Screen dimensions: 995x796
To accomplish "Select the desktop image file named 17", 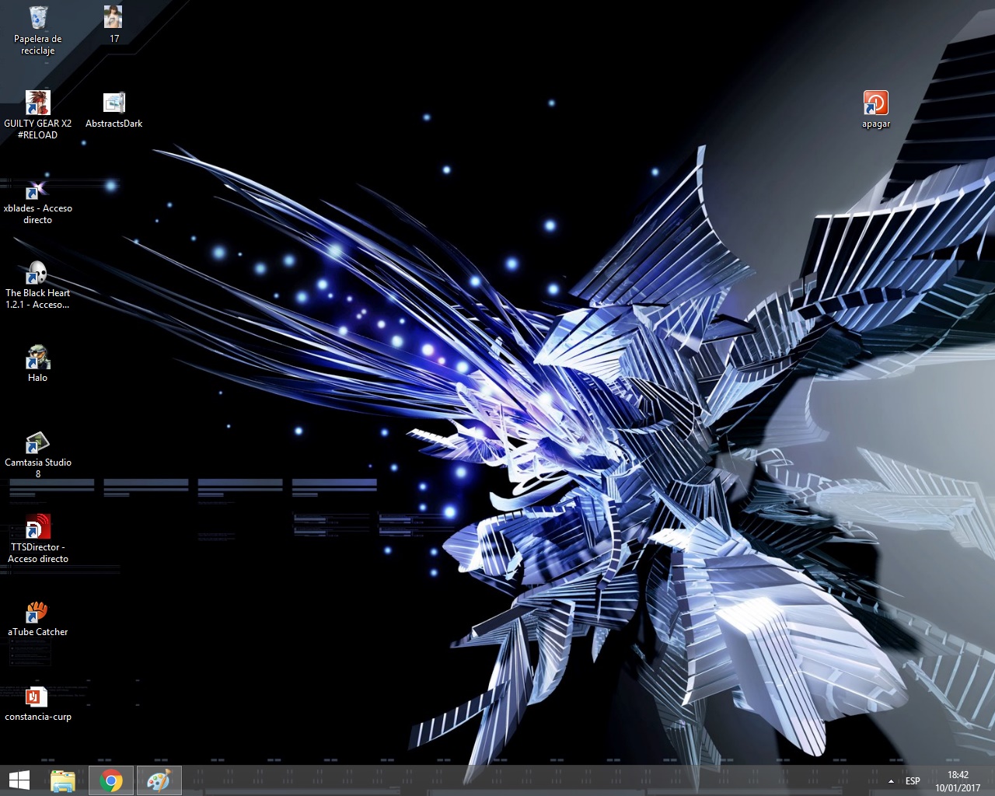I will (113, 17).
